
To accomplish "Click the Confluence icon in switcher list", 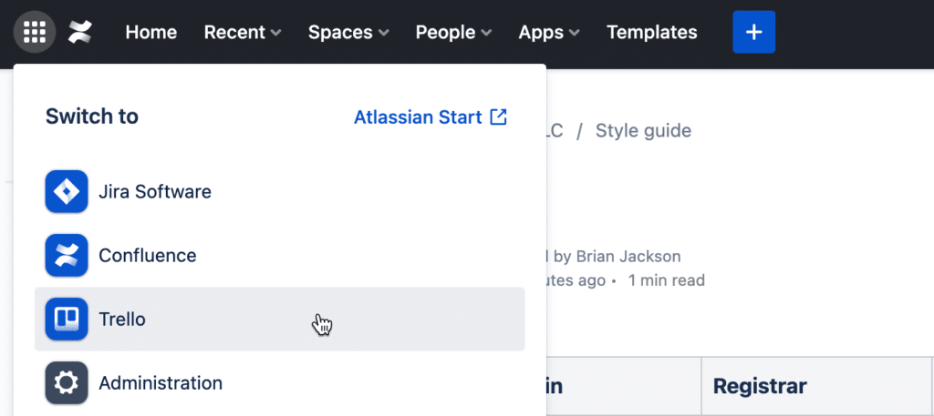I will (x=67, y=256).
